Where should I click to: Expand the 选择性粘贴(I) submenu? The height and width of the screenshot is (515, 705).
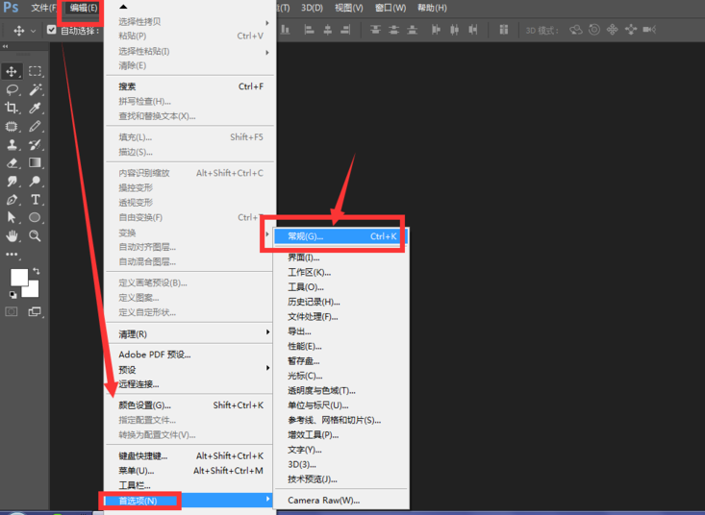[x=189, y=52]
